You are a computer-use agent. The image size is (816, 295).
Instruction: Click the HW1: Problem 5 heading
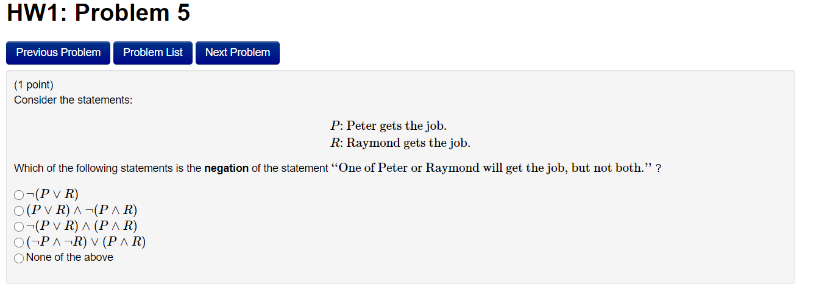(98, 13)
